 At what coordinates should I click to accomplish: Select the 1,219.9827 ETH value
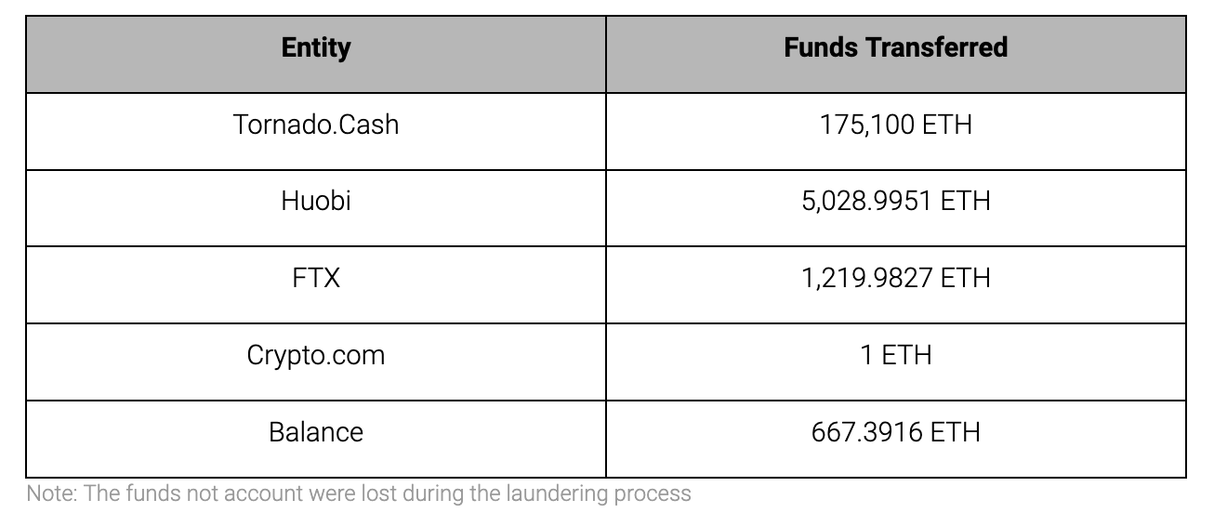click(x=896, y=278)
